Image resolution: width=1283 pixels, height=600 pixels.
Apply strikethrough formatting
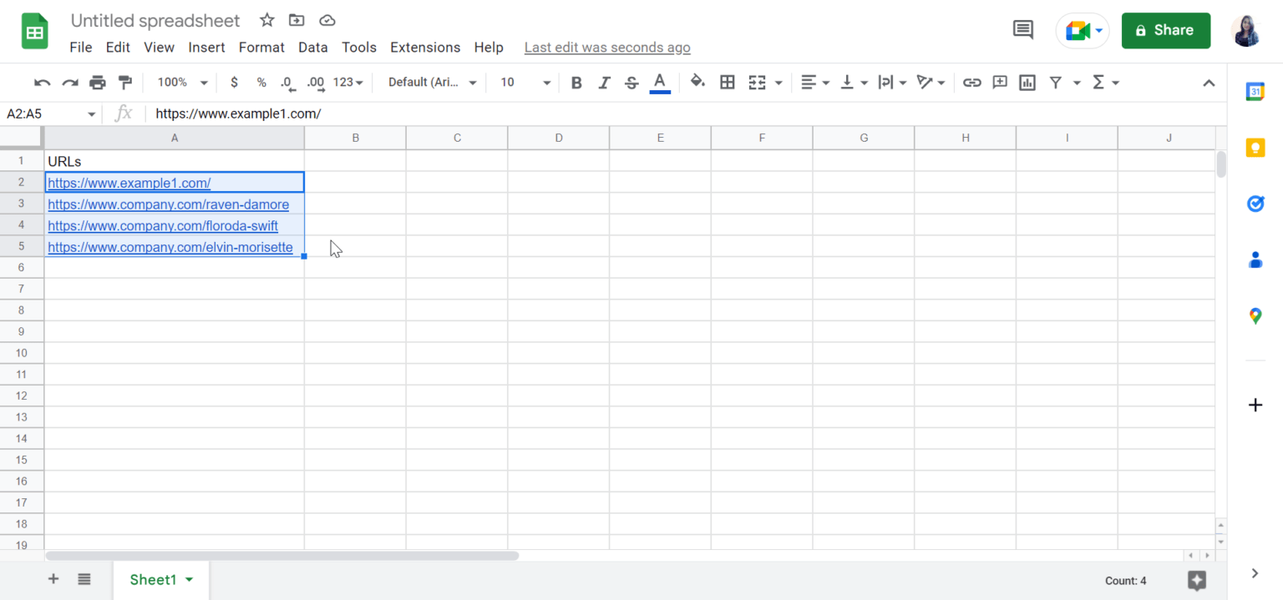tap(631, 82)
